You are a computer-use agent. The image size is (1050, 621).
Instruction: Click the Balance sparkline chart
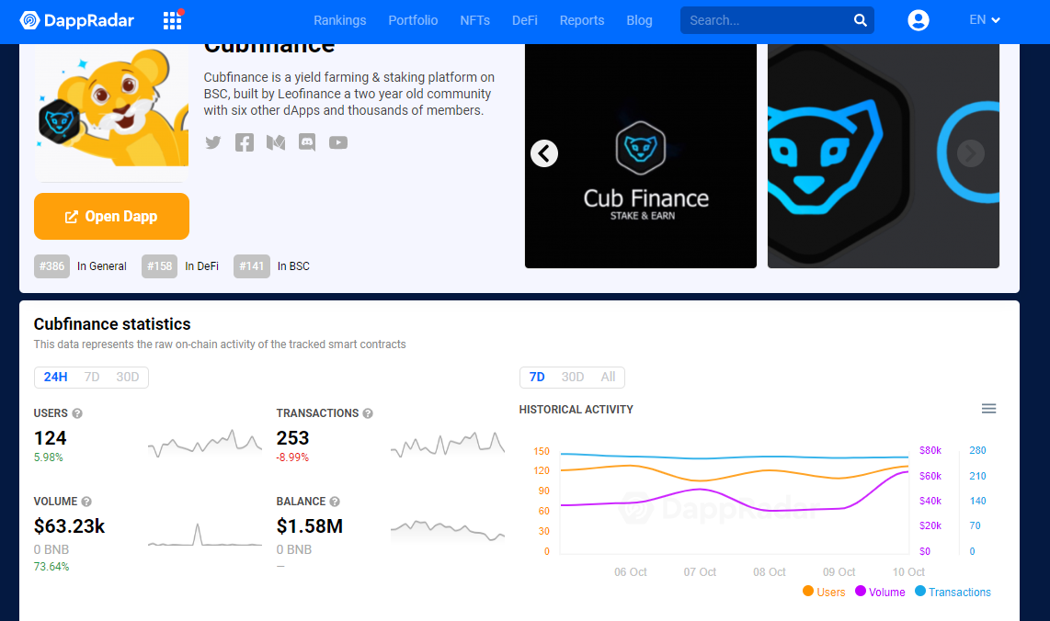pos(448,530)
